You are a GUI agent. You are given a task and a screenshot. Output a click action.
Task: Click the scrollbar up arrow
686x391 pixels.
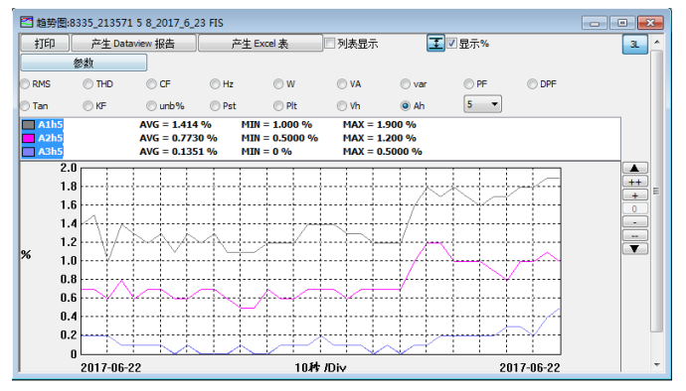pyautogui.click(x=657, y=42)
